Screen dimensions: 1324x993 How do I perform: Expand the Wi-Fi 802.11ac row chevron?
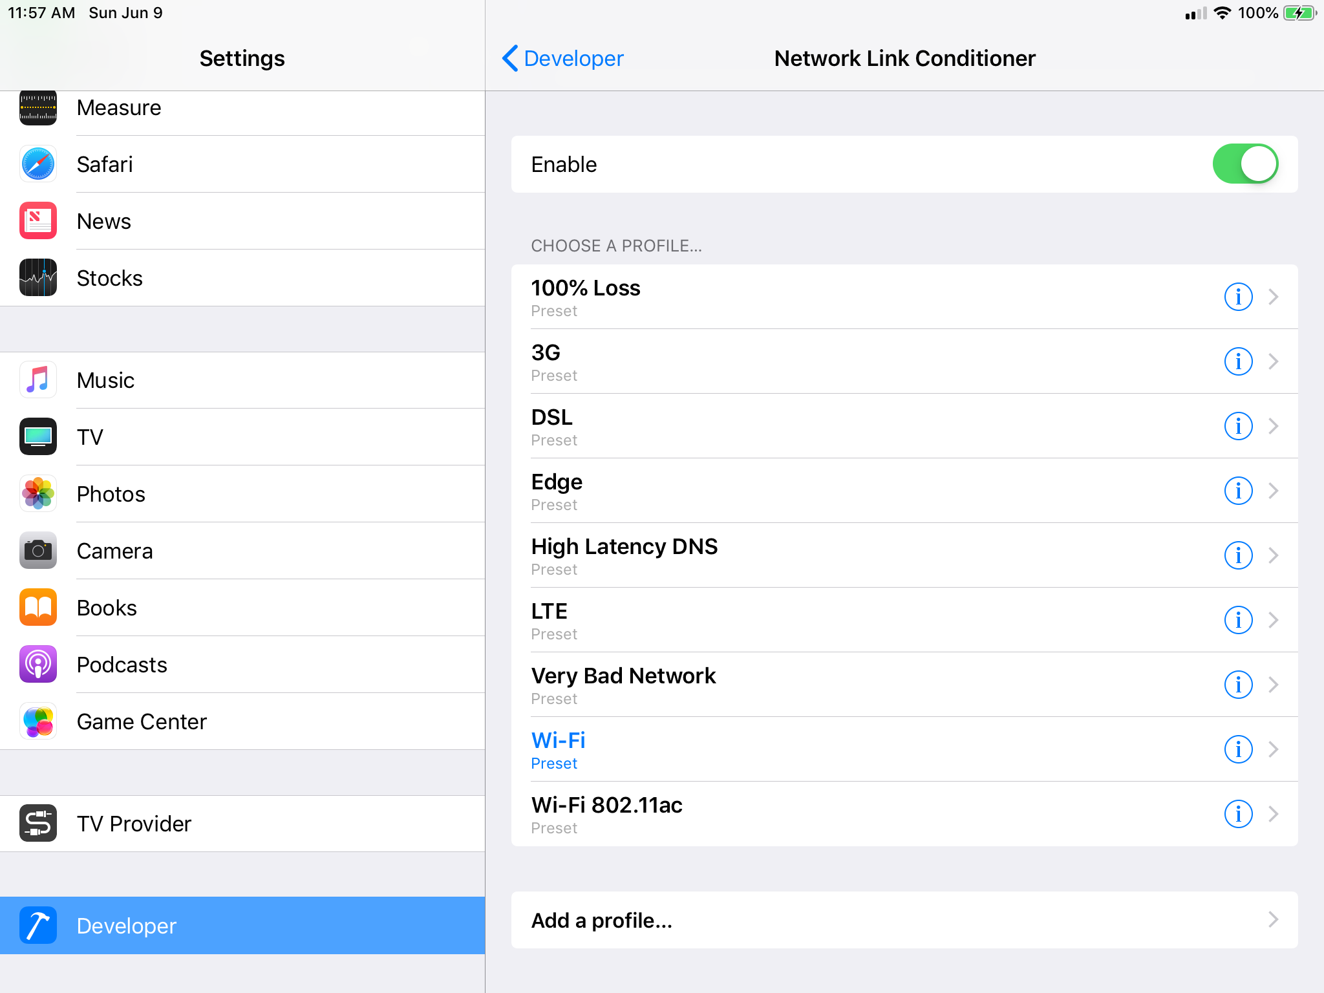click(x=1274, y=814)
